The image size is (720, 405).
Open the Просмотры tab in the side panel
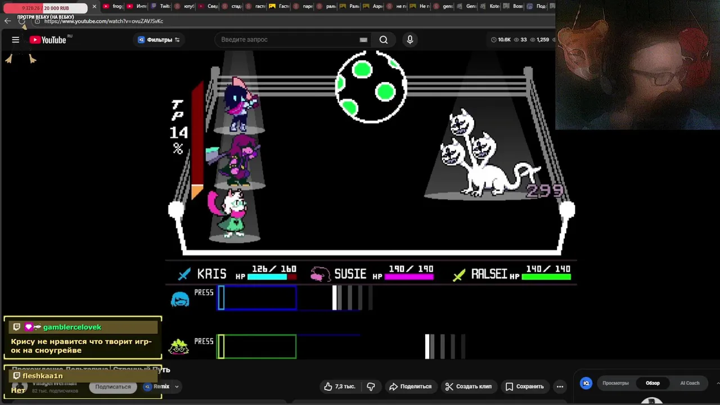[615, 383]
